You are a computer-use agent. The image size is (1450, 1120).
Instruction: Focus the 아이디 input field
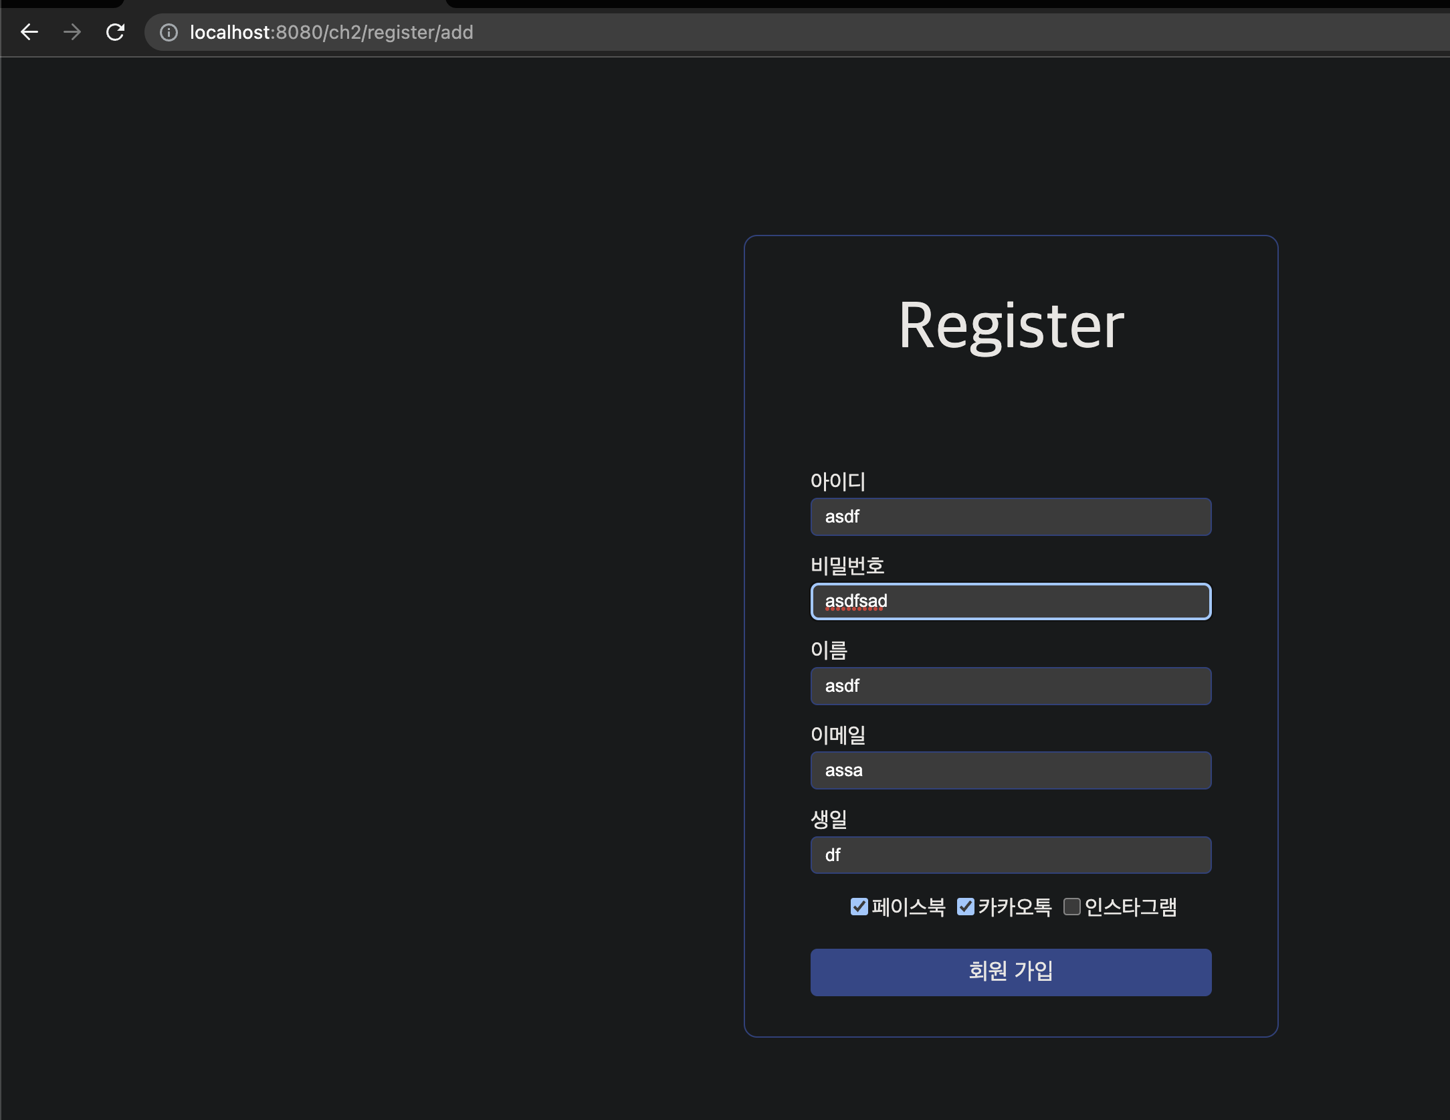(x=1010, y=517)
